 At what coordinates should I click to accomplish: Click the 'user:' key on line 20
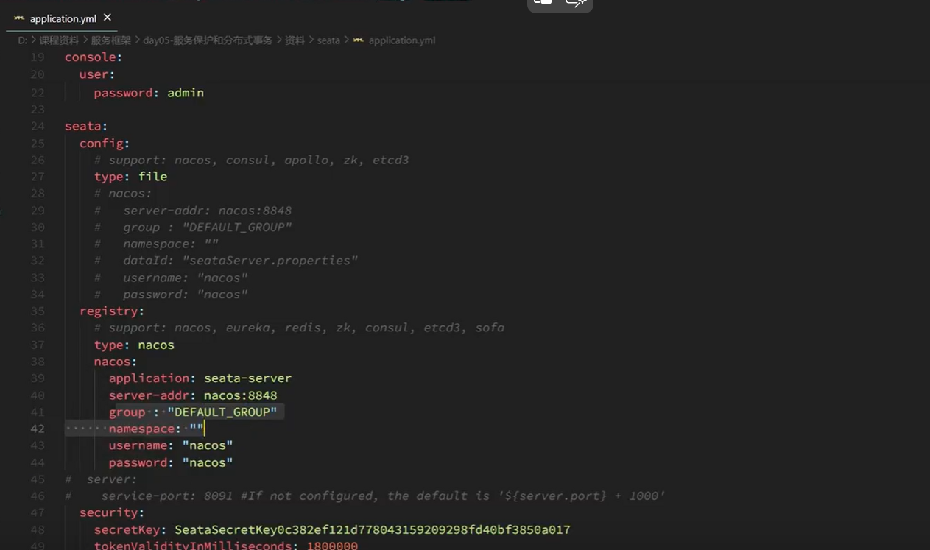pyautogui.click(x=97, y=74)
